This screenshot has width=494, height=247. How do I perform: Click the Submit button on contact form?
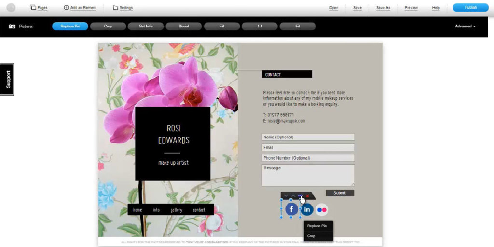tap(340, 193)
